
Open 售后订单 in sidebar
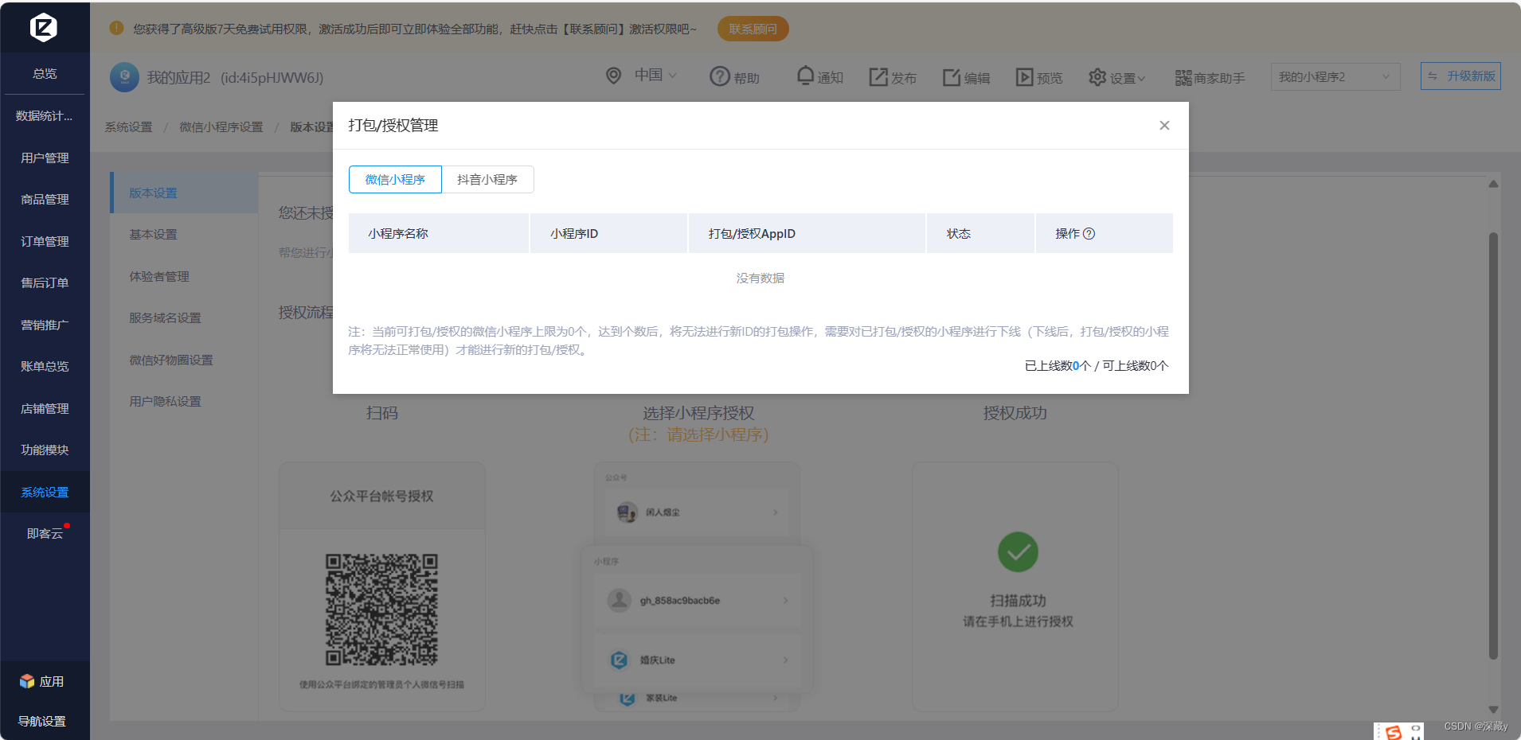[x=45, y=282]
